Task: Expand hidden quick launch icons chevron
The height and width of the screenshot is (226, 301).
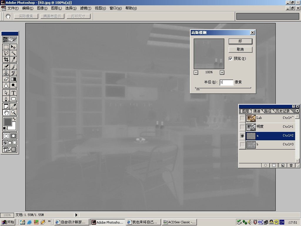Action: [49, 221]
